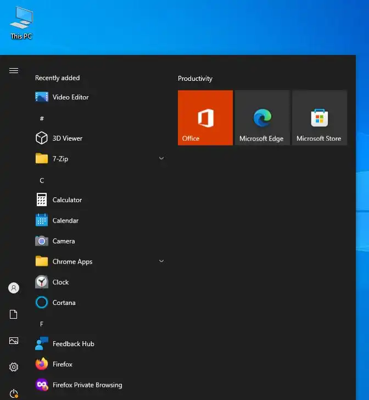The image size is (369, 400).
Task: Expand the Start menu hamburger button
Action: point(14,70)
